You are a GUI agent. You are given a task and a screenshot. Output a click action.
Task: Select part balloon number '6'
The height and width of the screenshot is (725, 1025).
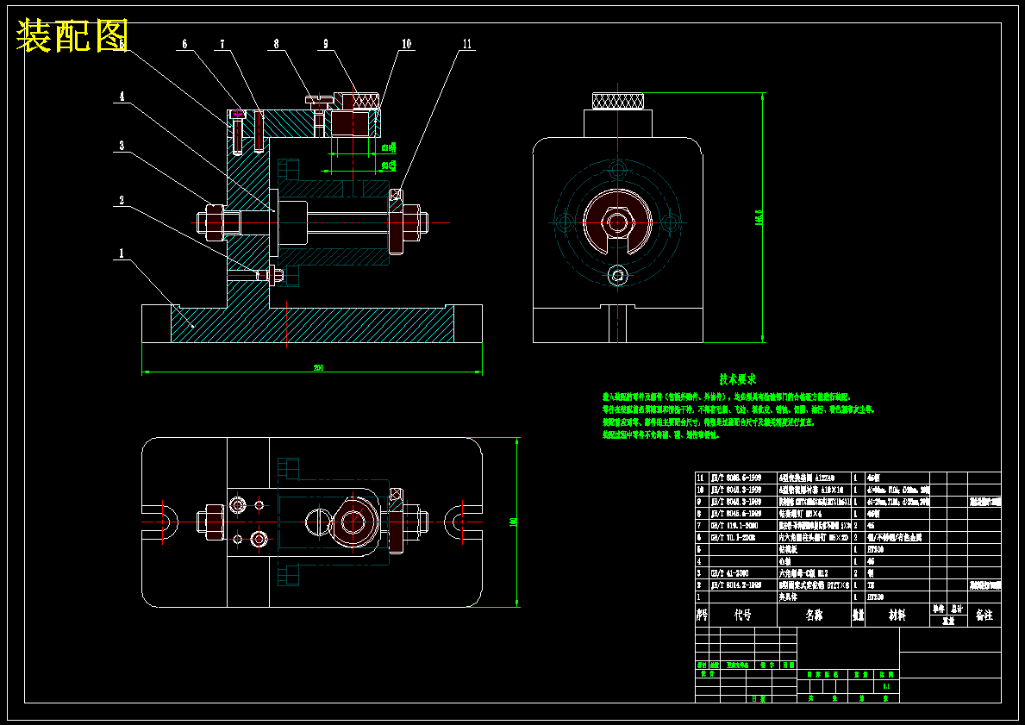[185, 44]
